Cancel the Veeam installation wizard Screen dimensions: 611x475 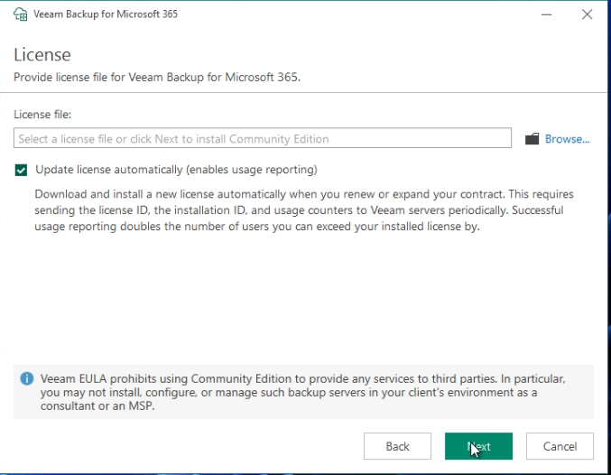[x=560, y=446]
